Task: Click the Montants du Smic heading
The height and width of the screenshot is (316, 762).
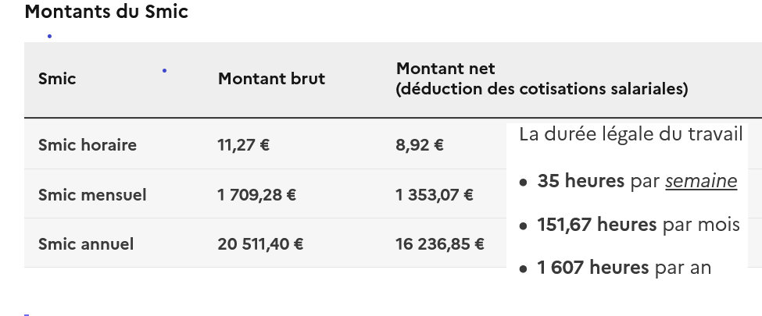Action: tap(106, 11)
